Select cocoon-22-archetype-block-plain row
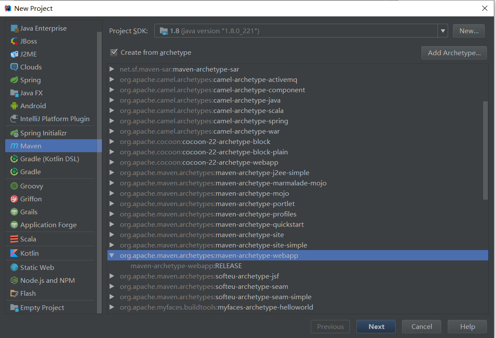This screenshot has width=496, height=338. 297,152
